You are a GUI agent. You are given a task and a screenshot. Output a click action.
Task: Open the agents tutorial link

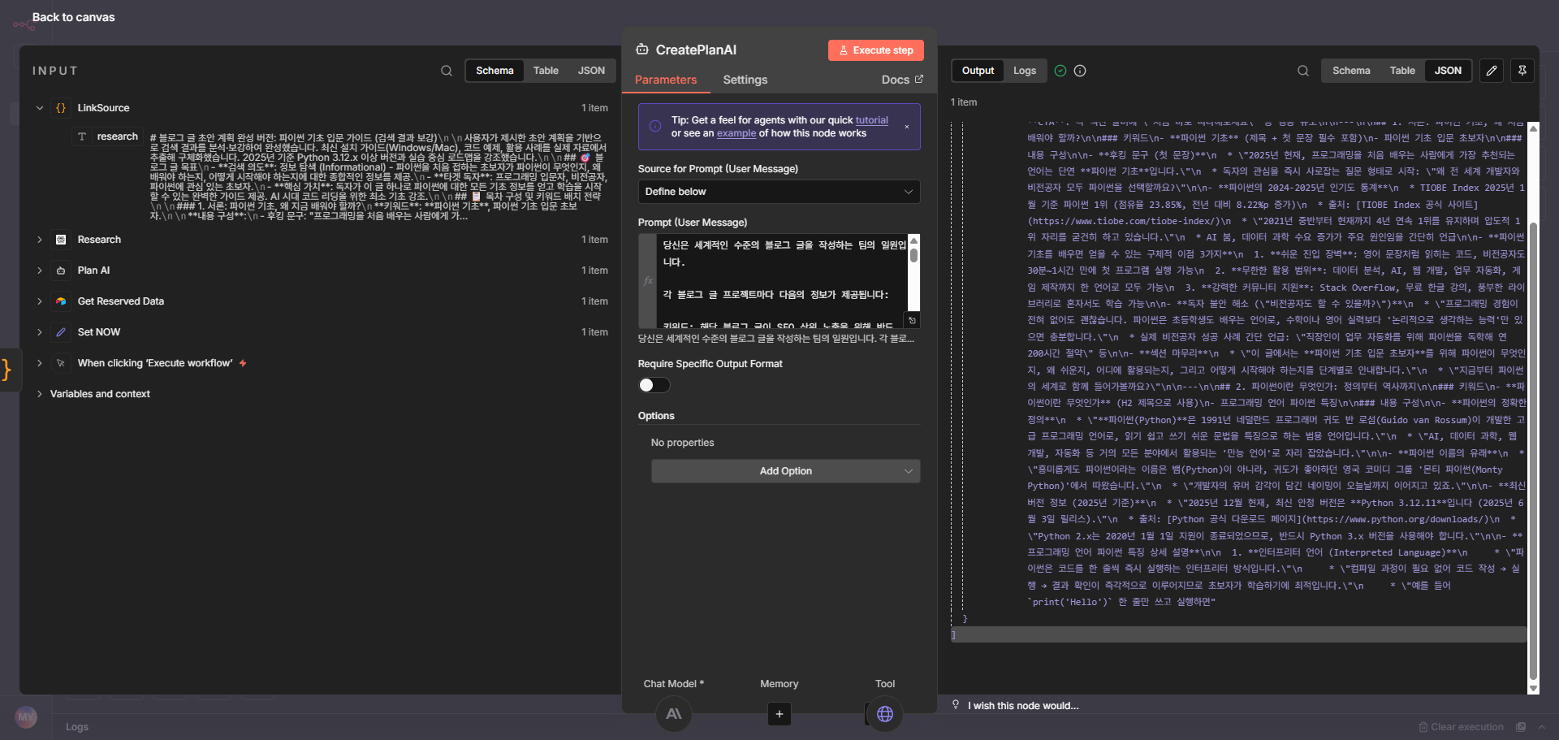[x=872, y=120]
